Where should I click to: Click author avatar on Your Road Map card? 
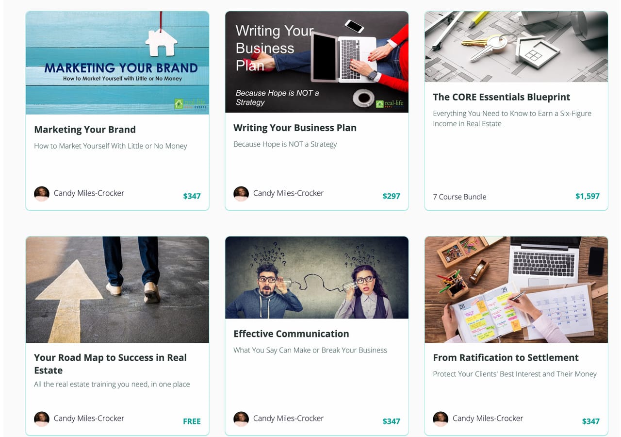coord(42,419)
